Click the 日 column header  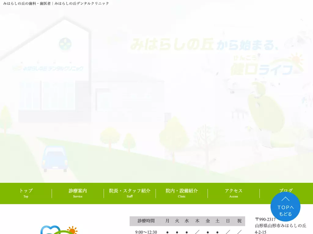pos(228,221)
